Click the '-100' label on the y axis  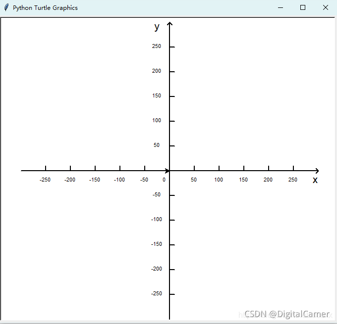(157, 219)
